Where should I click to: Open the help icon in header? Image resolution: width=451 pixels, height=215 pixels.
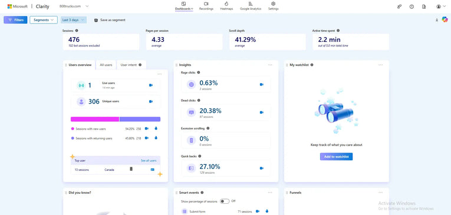coord(412,6)
